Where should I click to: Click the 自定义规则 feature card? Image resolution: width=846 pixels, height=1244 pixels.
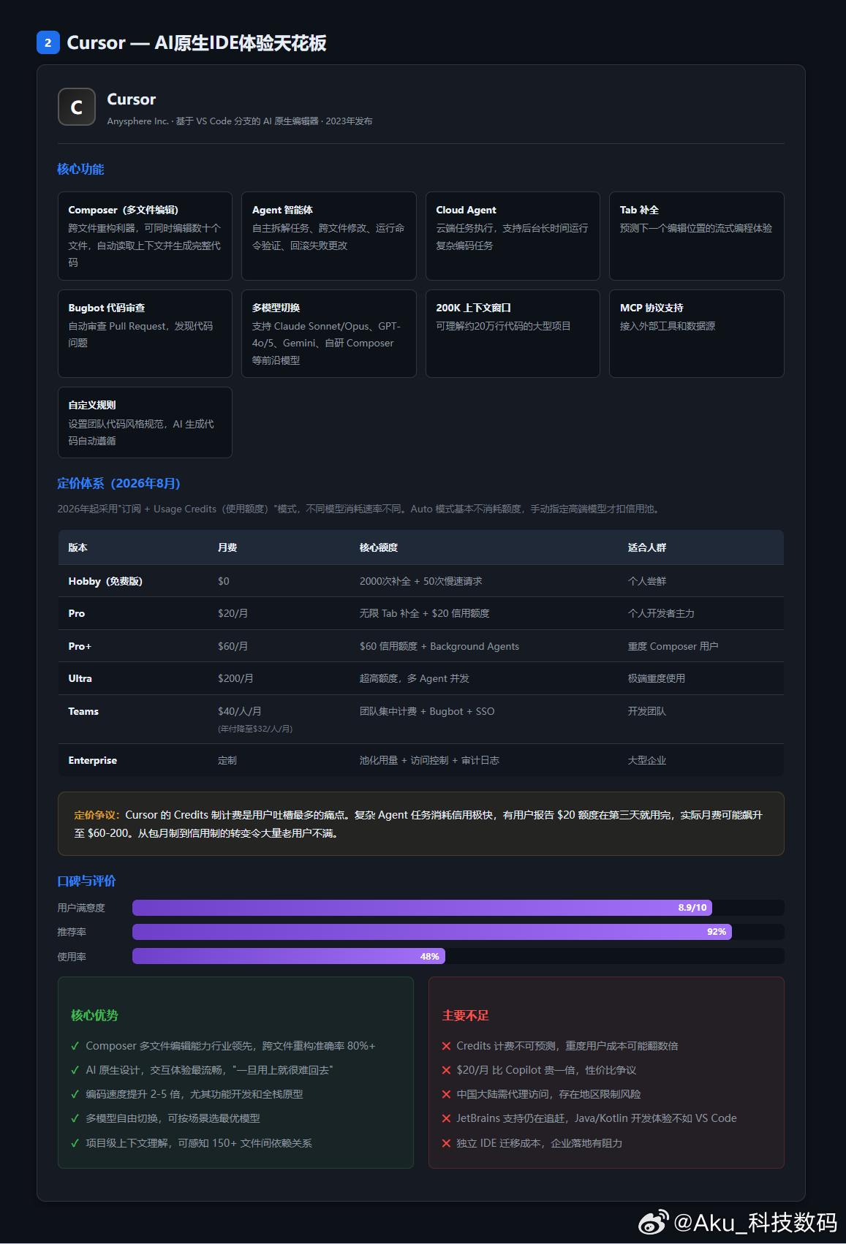click(x=145, y=422)
